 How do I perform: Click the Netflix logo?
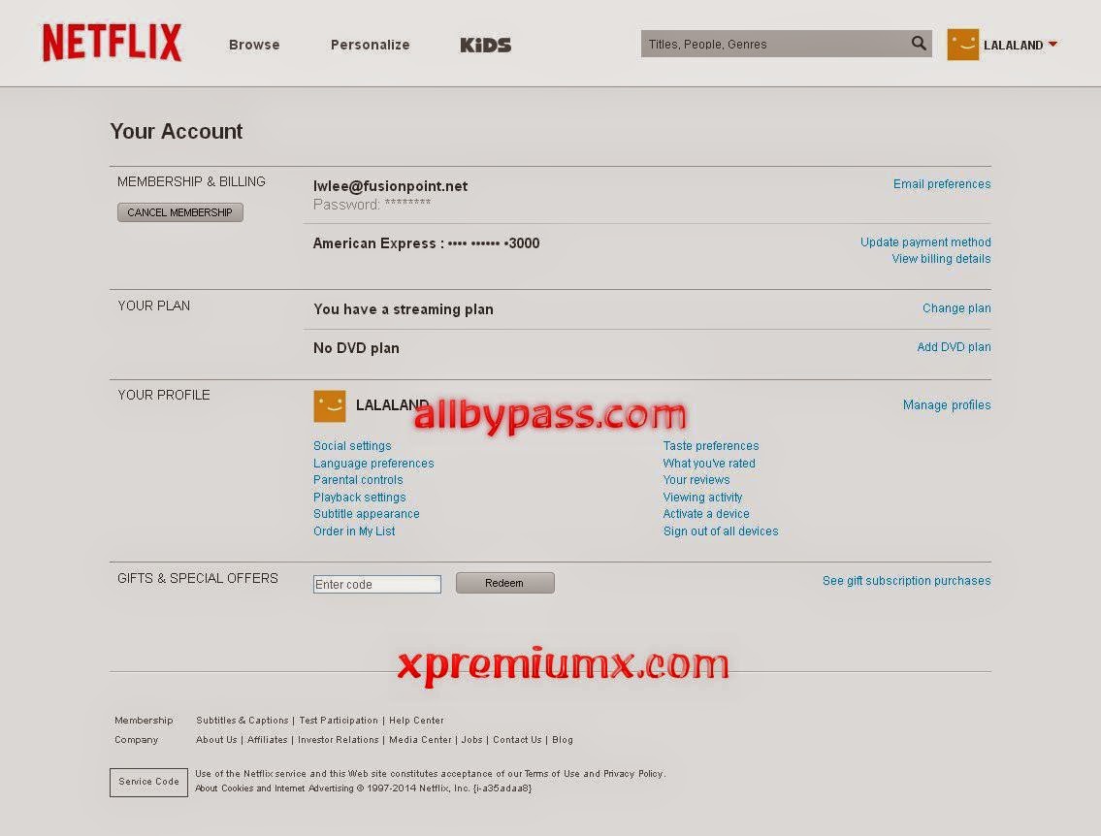112,43
